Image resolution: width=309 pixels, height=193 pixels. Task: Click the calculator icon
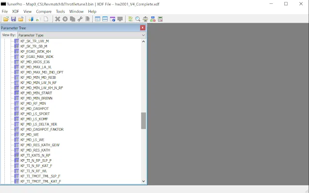tap(160, 19)
